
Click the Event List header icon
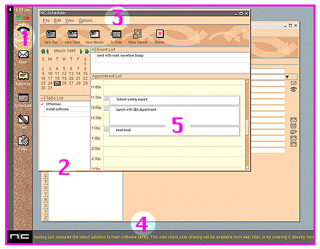(x=94, y=50)
